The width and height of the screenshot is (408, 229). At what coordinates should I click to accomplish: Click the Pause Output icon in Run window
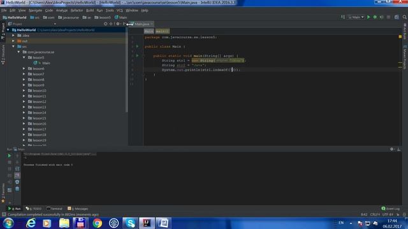[10, 169]
